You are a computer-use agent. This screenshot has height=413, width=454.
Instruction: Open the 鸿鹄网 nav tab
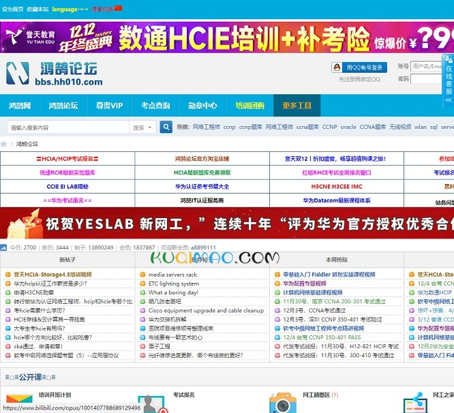pos(20,106)
